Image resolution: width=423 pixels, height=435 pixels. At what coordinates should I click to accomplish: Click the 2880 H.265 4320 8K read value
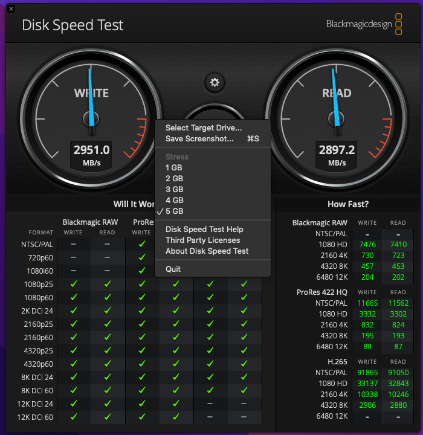(x=398, y=405)
